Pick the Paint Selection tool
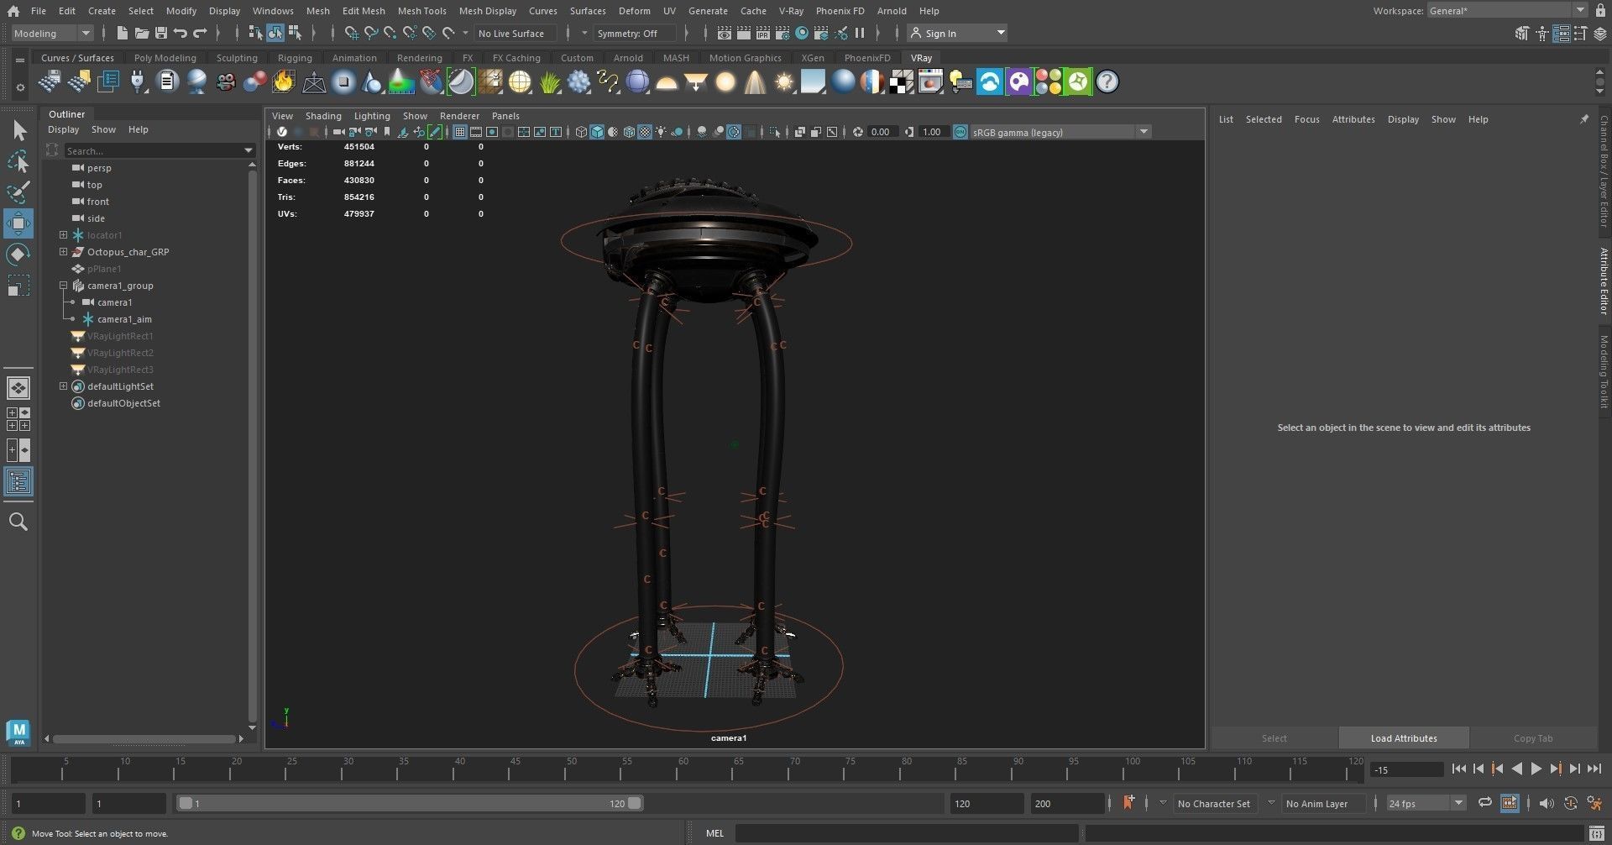Viewport: 1612px width, 845px height. (x=18, y=192)
